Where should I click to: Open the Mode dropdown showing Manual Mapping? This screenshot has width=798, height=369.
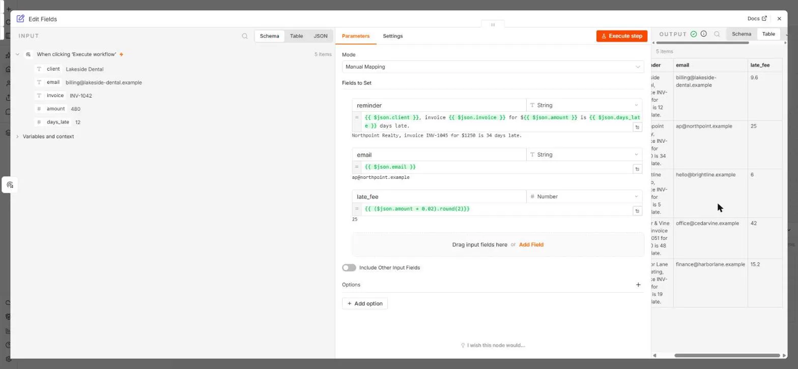coord(493,67)
